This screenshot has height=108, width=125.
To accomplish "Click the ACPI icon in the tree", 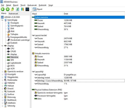I will tap(8, 69).
